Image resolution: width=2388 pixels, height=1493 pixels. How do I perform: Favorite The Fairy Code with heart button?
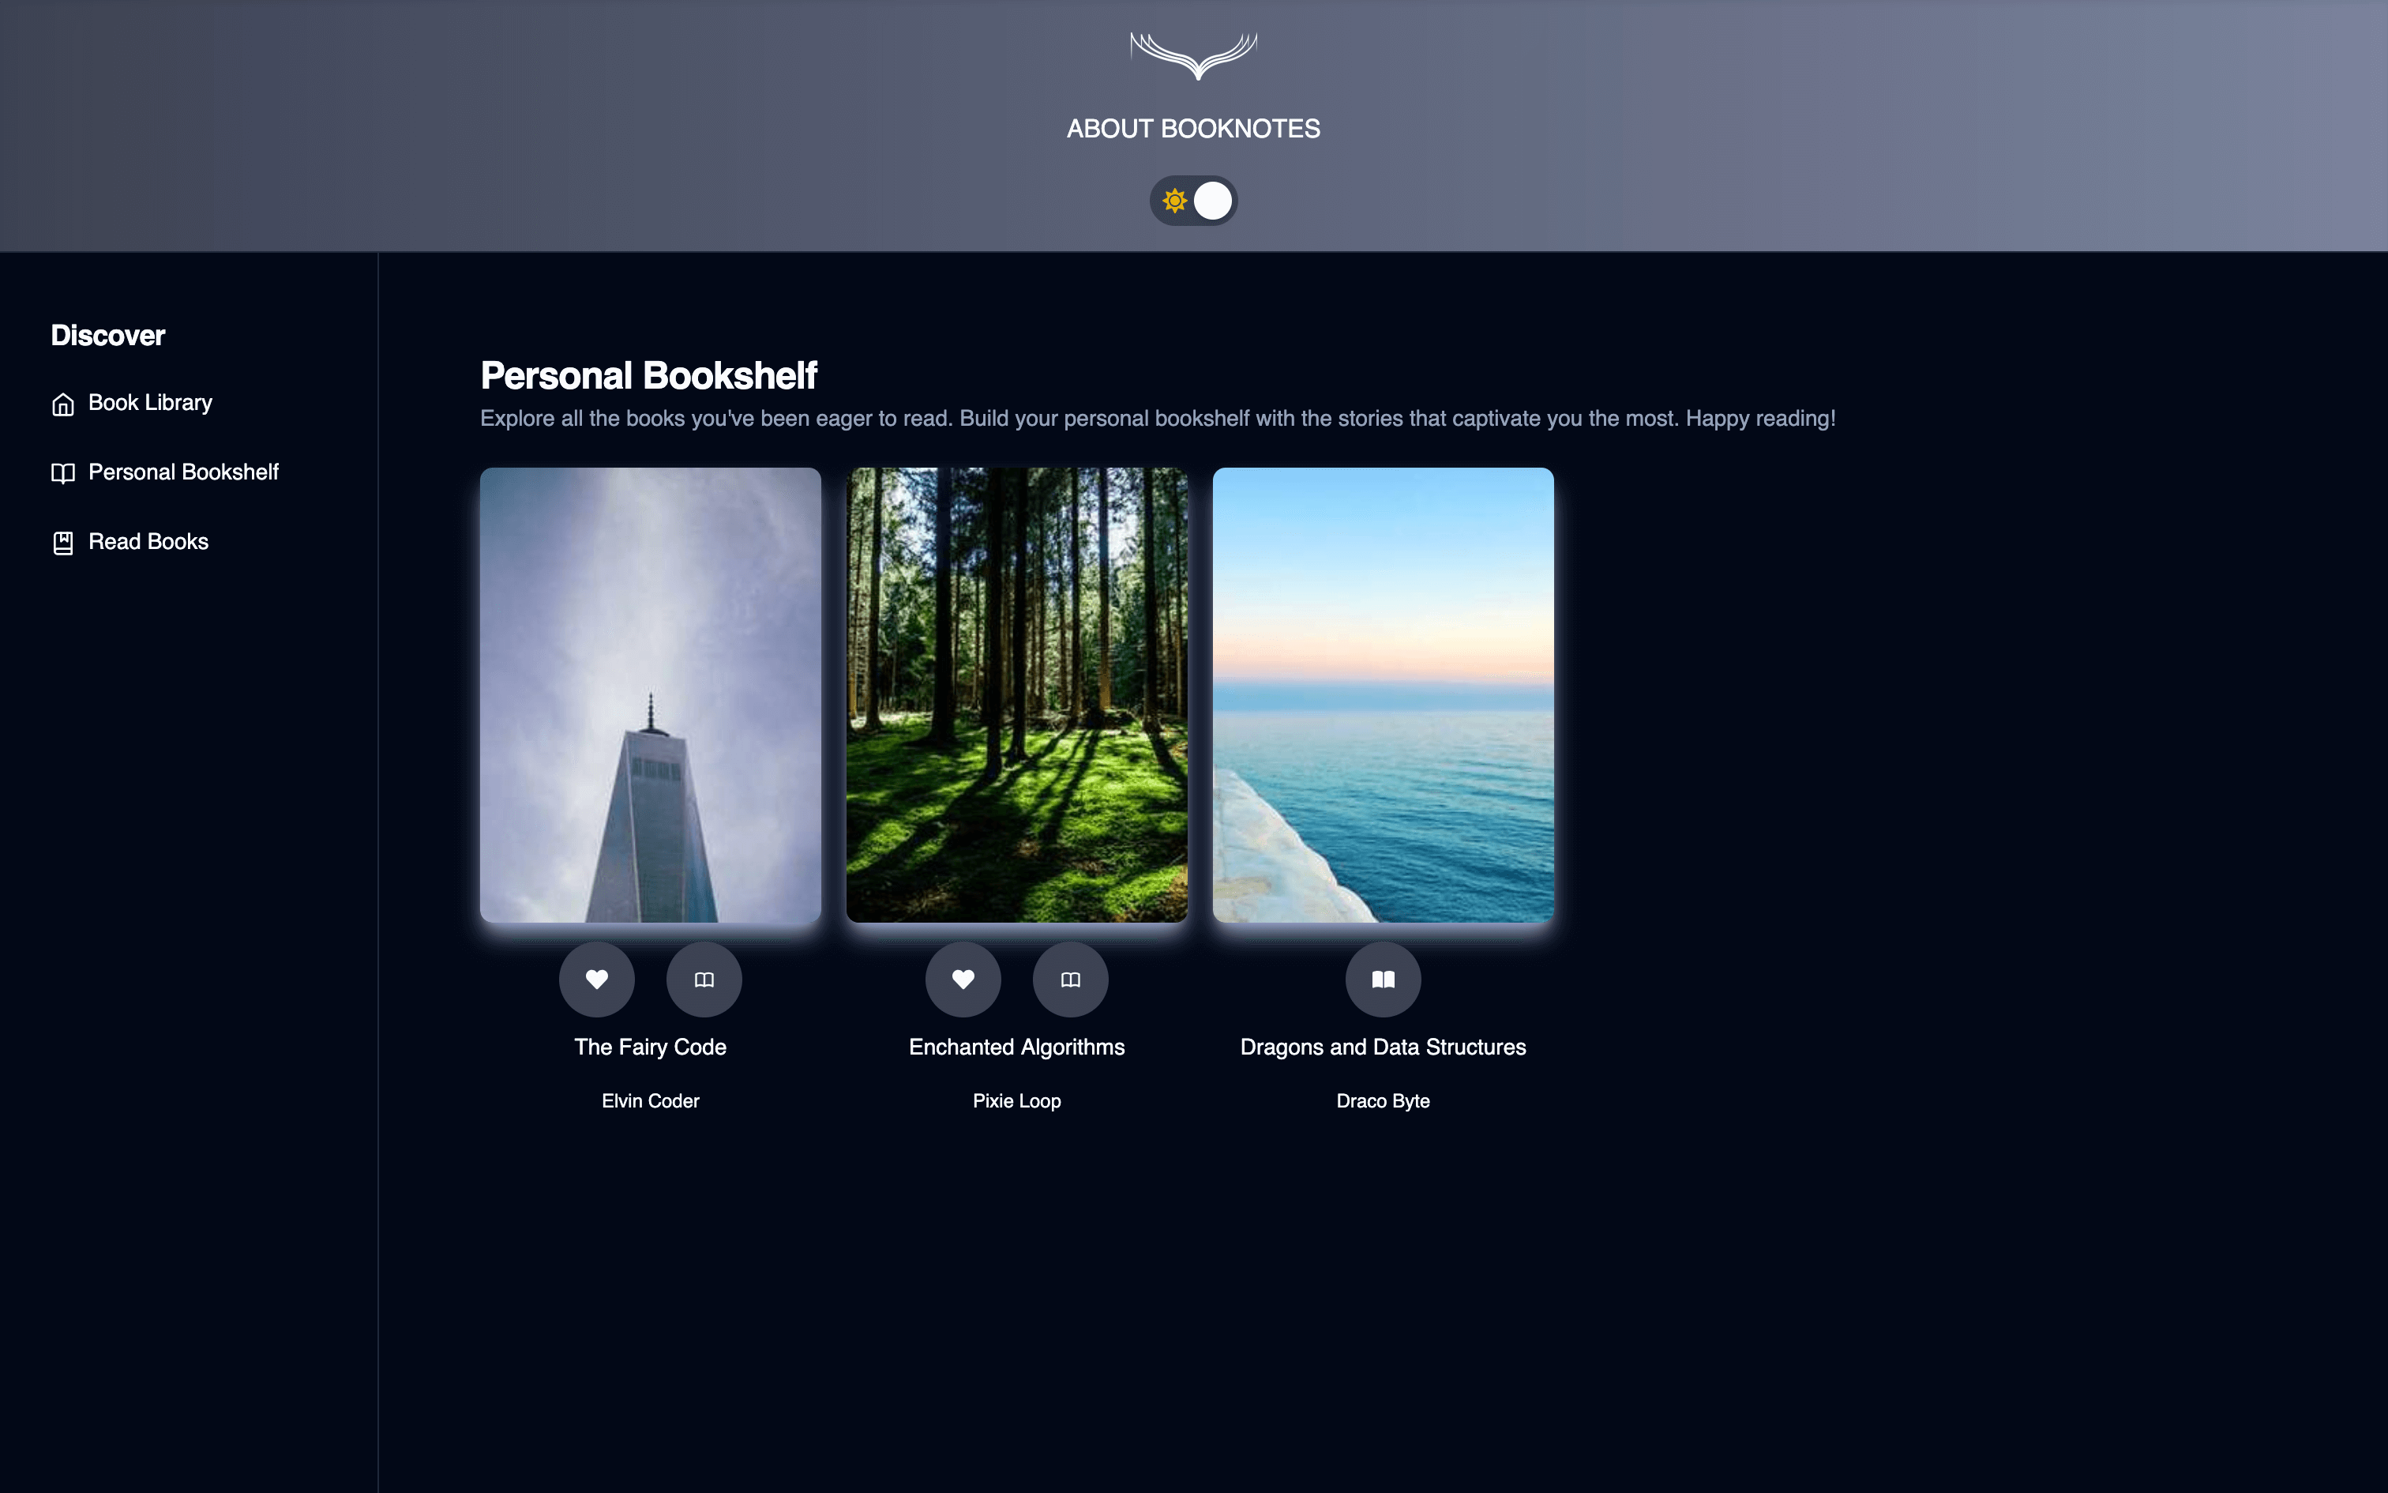click(596, 979)
